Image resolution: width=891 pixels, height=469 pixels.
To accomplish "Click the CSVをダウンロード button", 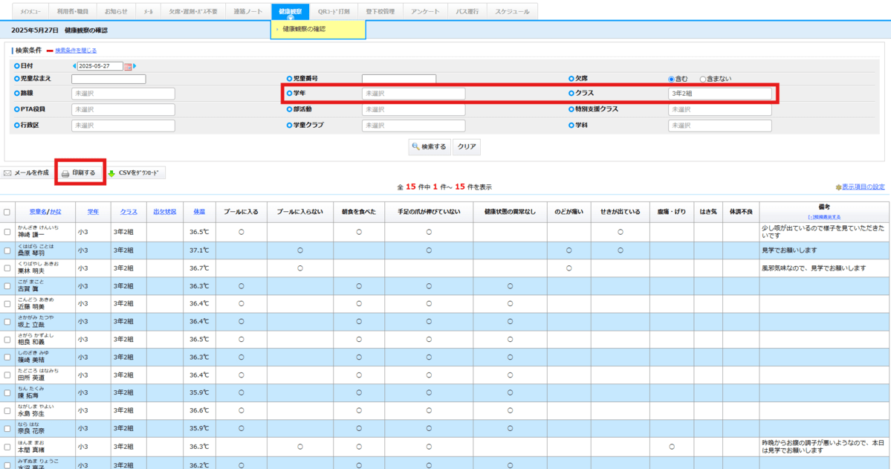I will pyautogui.click(x=135, y=173).
